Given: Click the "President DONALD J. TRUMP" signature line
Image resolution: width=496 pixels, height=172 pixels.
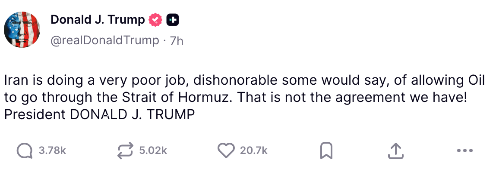Looking at the screenshot, I should click(100, 115).
